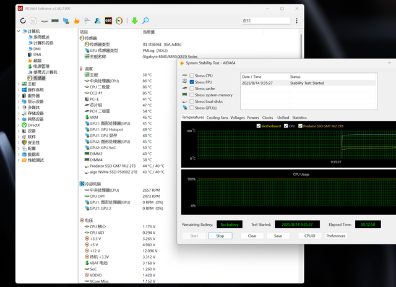Open the Preferences button
The image size is (396, 287).
(336, 236)
